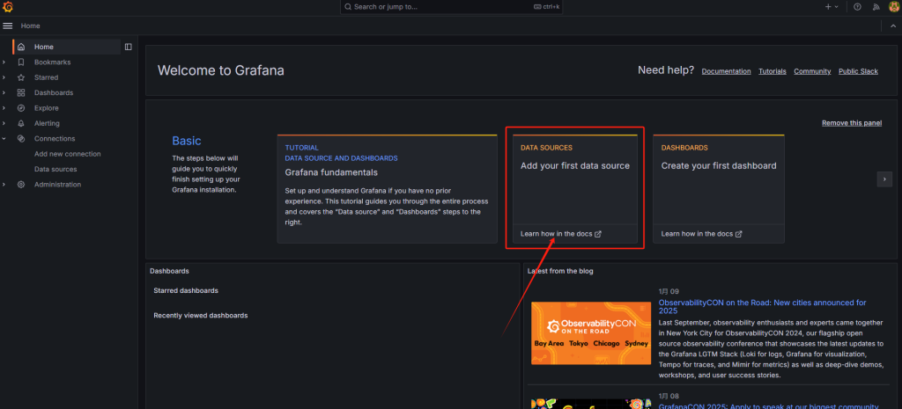Open the Tutorials help link
This screenshot has height=409, width=902.
[x=772, y=71]
